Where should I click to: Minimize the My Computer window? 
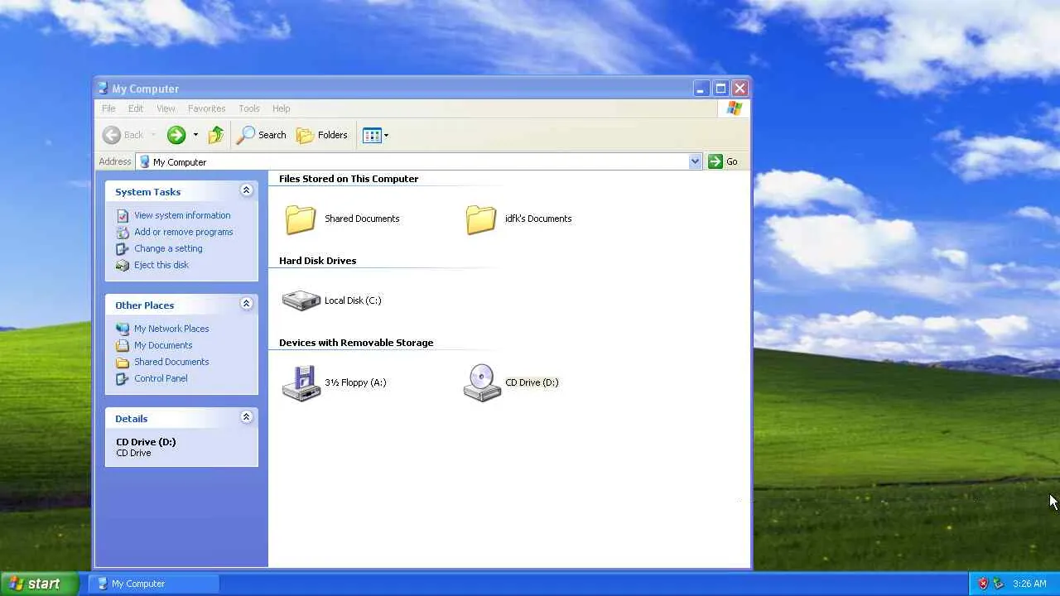pos(701,88)
